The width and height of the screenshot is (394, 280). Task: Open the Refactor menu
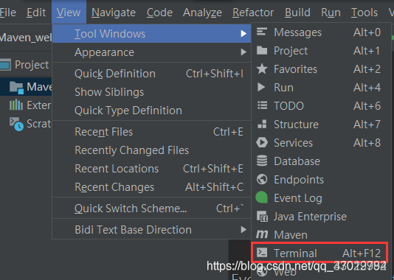pos(253,13)
